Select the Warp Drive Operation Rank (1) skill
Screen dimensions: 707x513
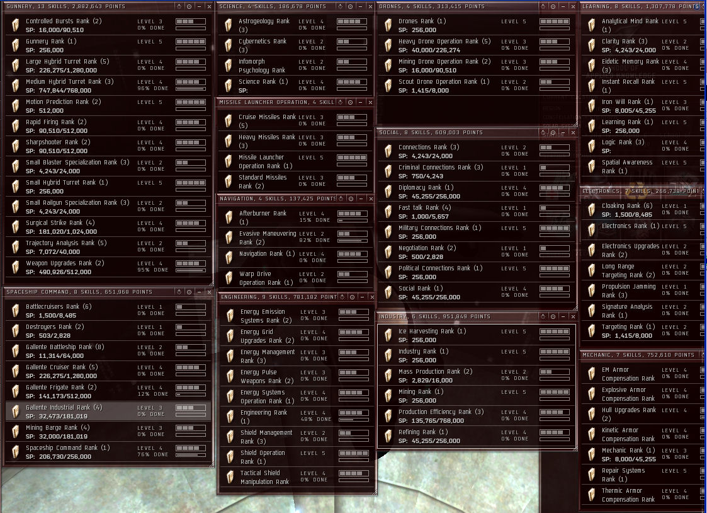click(296, 278)
